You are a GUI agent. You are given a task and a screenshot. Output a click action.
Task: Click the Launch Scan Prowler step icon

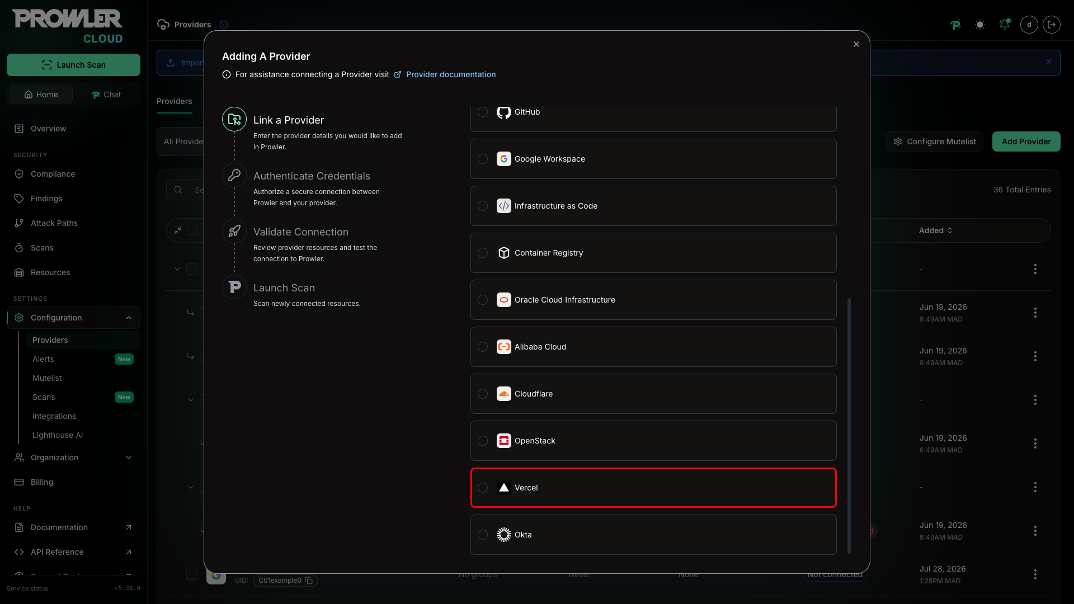[x=234, y=287]
